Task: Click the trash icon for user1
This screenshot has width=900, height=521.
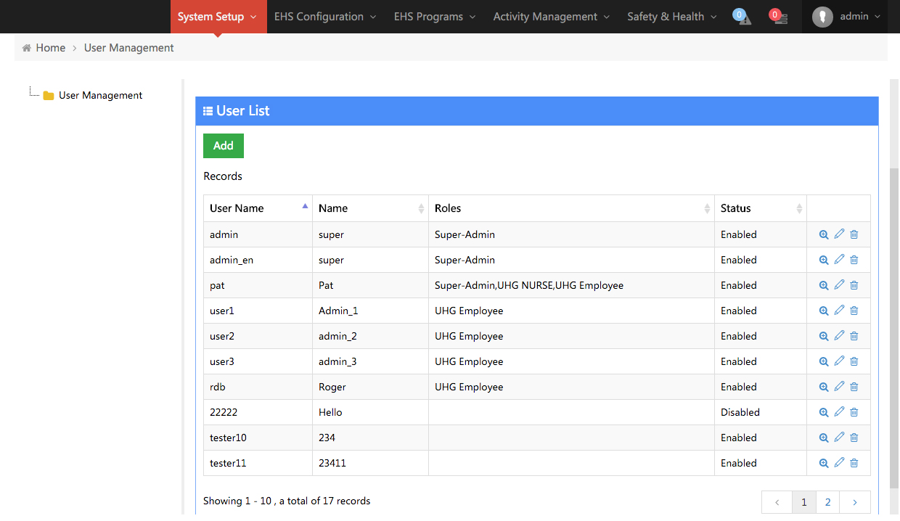Action: [854, 311]
